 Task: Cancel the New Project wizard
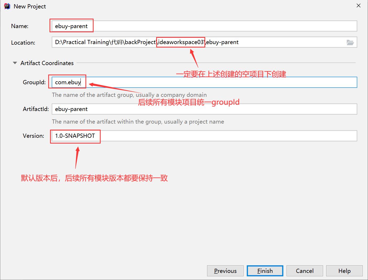tap(305, 271)
